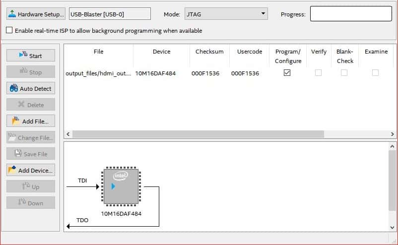
Task: Check the Blank-Check option box
Action: click(344, 73)
